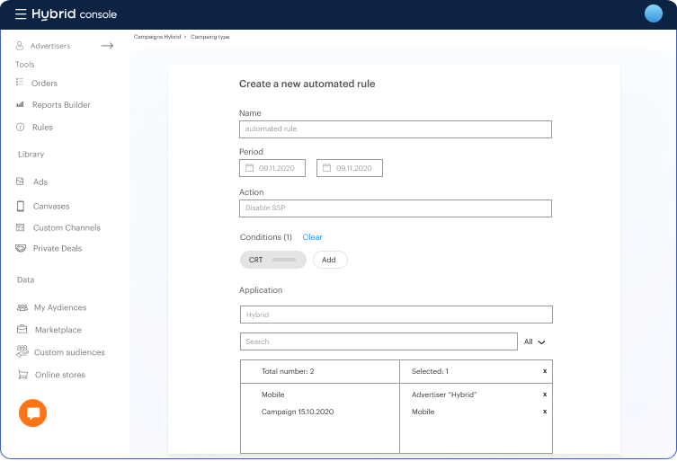Click the Period start date field
Image resolution: width=677 pixels, height=461 pixels.
pos(272,168)
